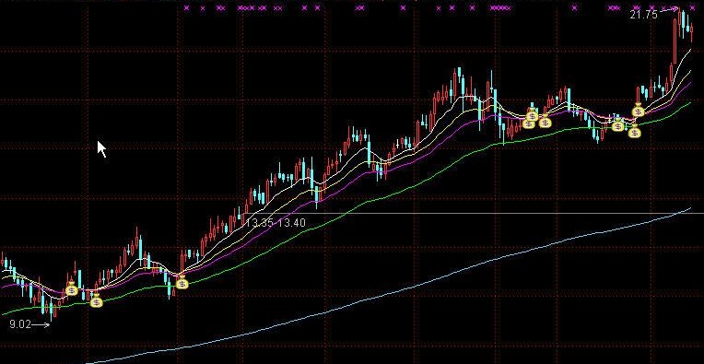Click the money bag beside the lowest one on the right

coord(618,125)
